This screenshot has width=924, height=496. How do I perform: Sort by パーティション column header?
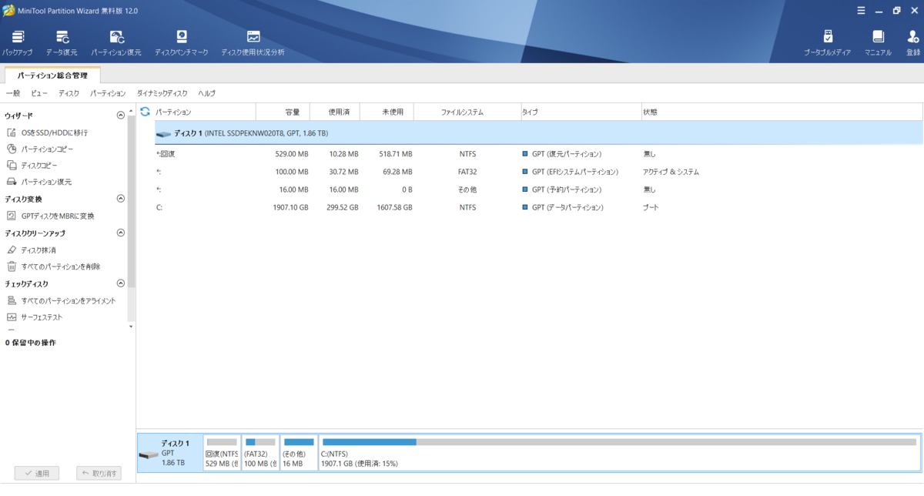coord(204,112)
